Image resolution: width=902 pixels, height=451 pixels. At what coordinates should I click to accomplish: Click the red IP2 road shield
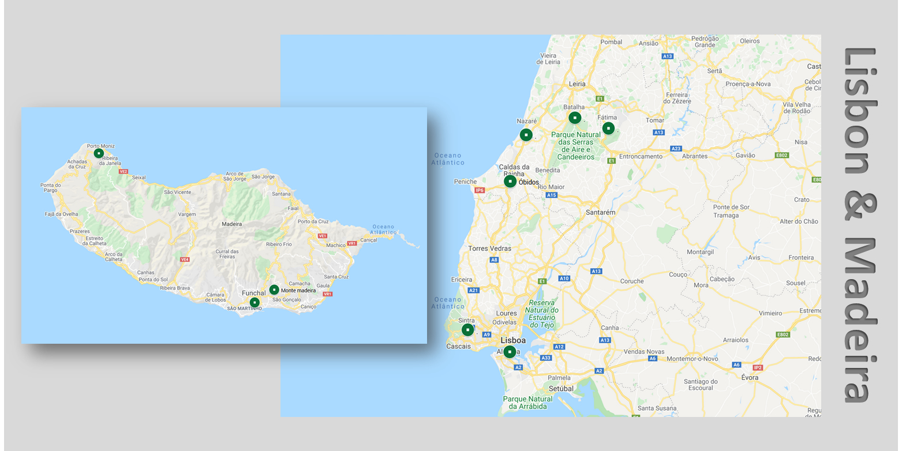pyautogui.click(x=758, y=367)
